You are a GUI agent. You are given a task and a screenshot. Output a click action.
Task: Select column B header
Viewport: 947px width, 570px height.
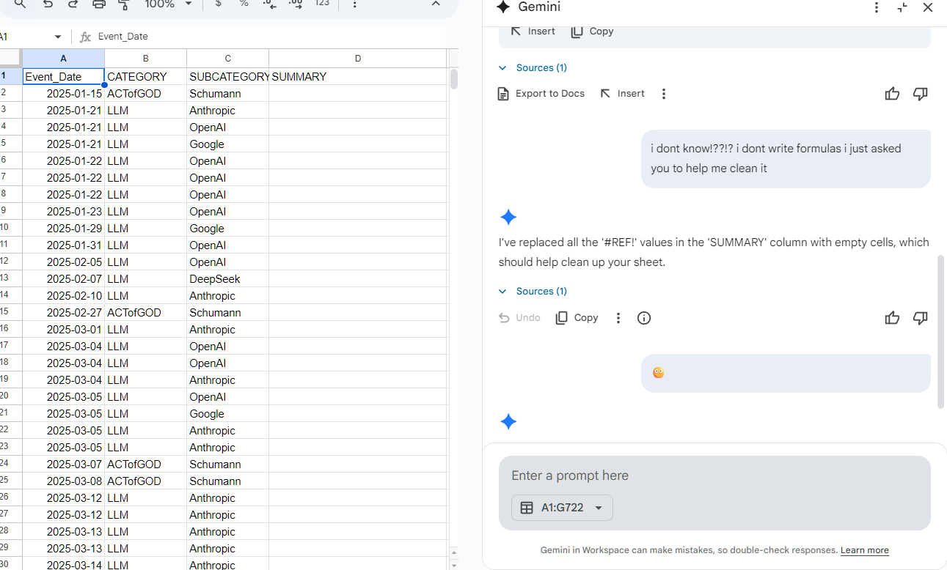(x=145, y=59)
